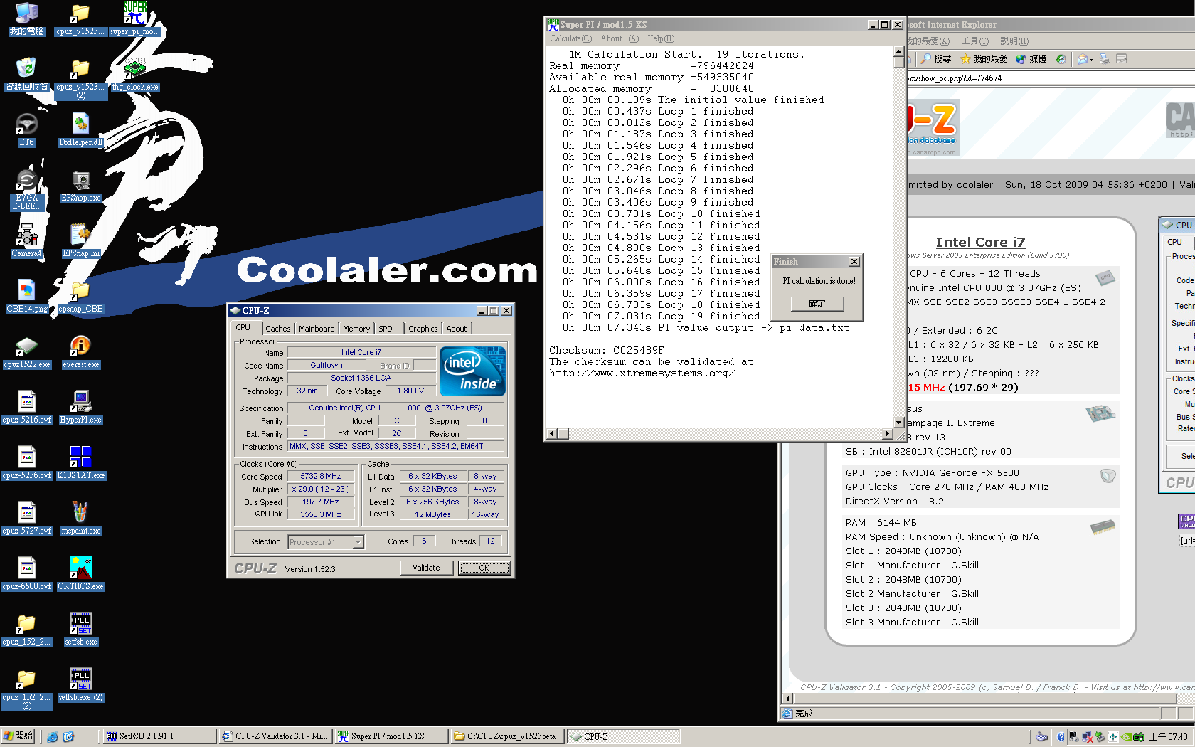Open the Processor selection dropdown in CPU-Z
This screenshot has height=747, width=1195.
pos(358,542)
